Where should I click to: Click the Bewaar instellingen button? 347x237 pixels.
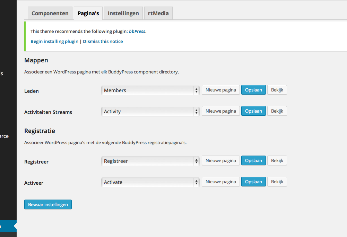coord(48,204)
